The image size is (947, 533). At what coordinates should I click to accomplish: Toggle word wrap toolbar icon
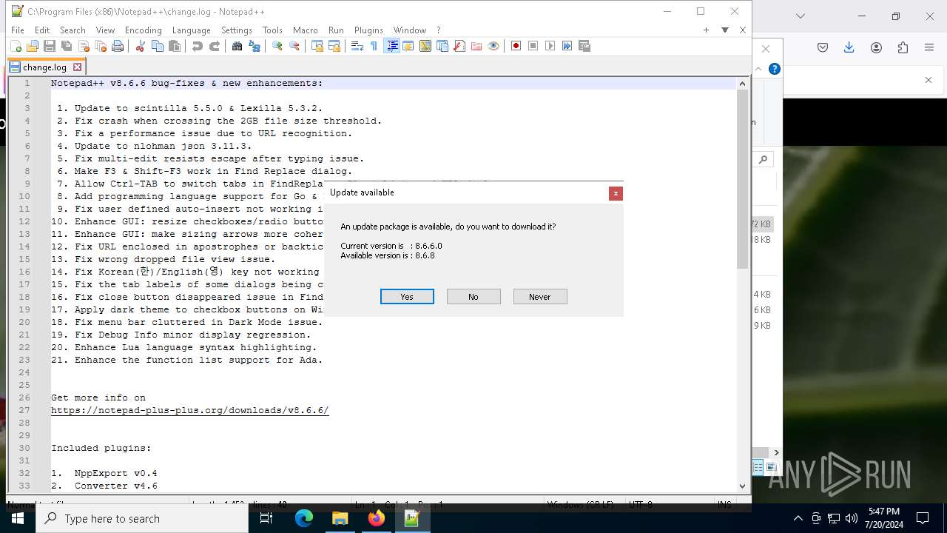pyautogui.click(x=357, y=46)
